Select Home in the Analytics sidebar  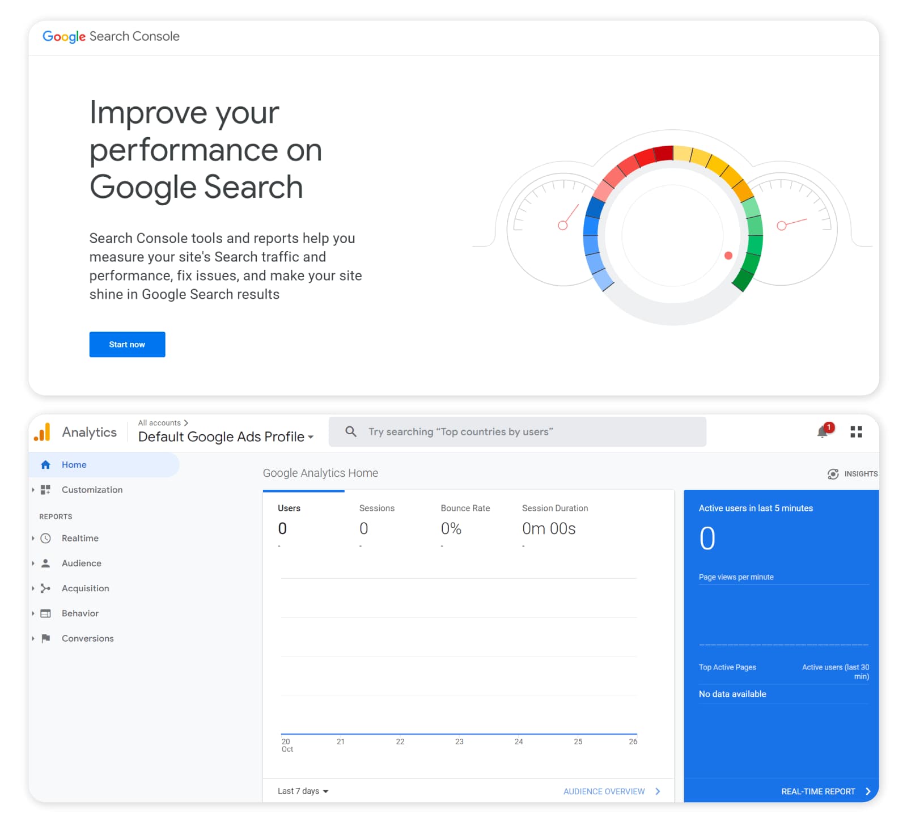[104, 465]
